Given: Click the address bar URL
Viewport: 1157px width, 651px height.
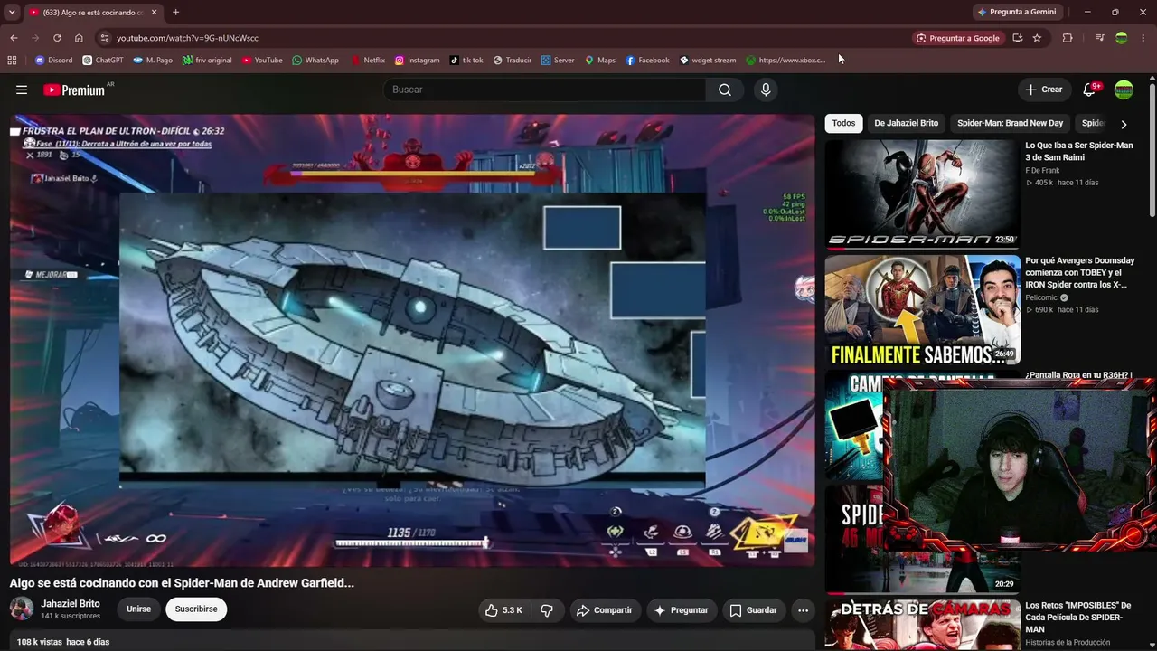Looking at the screenshot, I should point(187,38).
